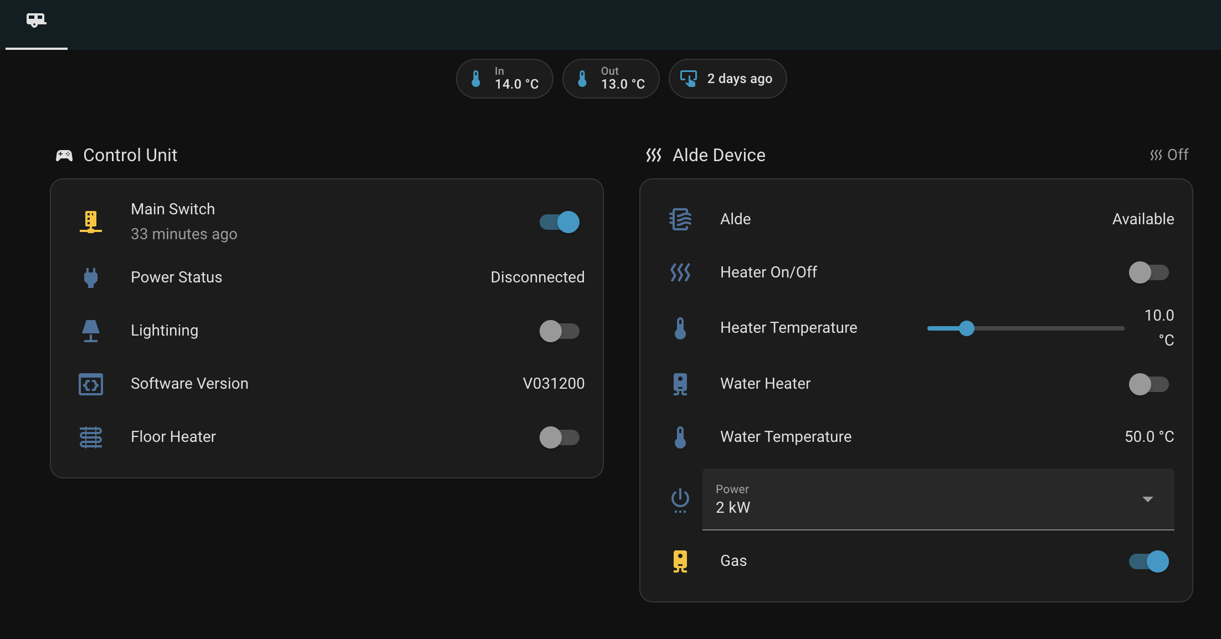
Task: Click the Software Version code icon
Action: [x=91, y=384]
